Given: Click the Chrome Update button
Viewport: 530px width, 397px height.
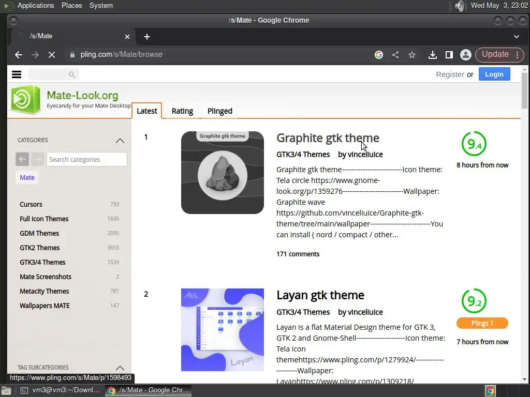Looking at the screenshot, I should 495,54.
